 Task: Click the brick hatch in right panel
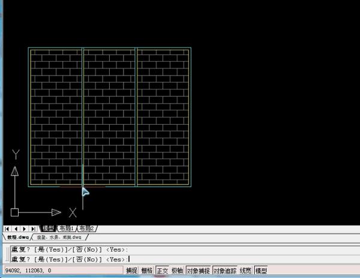click(163, 117)
